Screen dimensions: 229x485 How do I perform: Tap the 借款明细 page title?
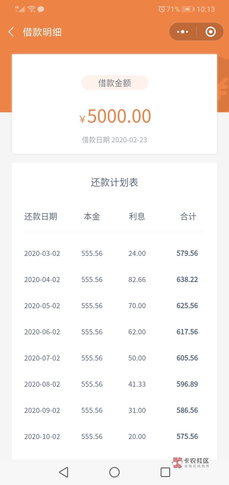tap(42, 32)
